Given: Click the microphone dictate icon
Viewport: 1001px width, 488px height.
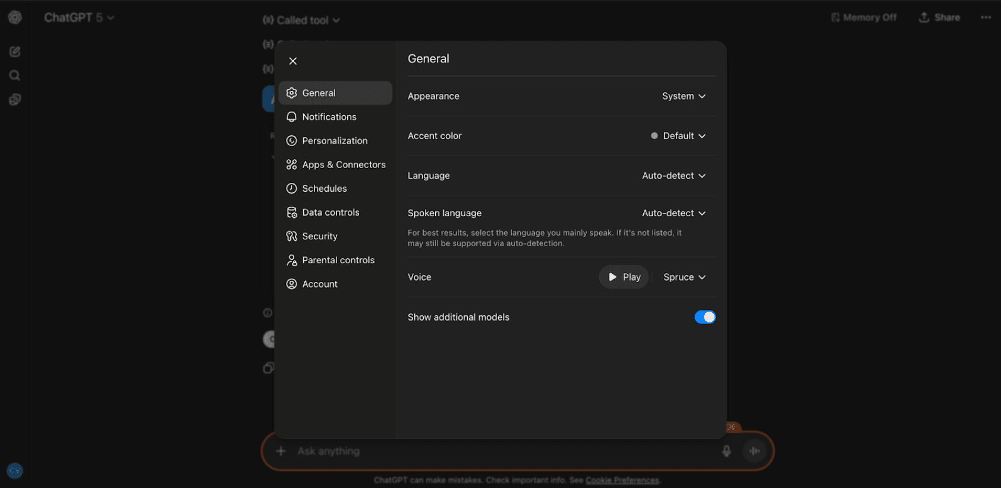Looking at the screenshot, I should [726, 451].
